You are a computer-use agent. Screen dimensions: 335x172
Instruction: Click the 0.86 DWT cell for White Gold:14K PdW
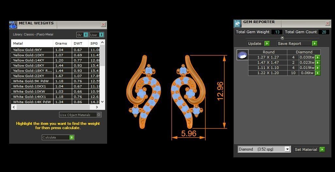[x=80, y=102]
